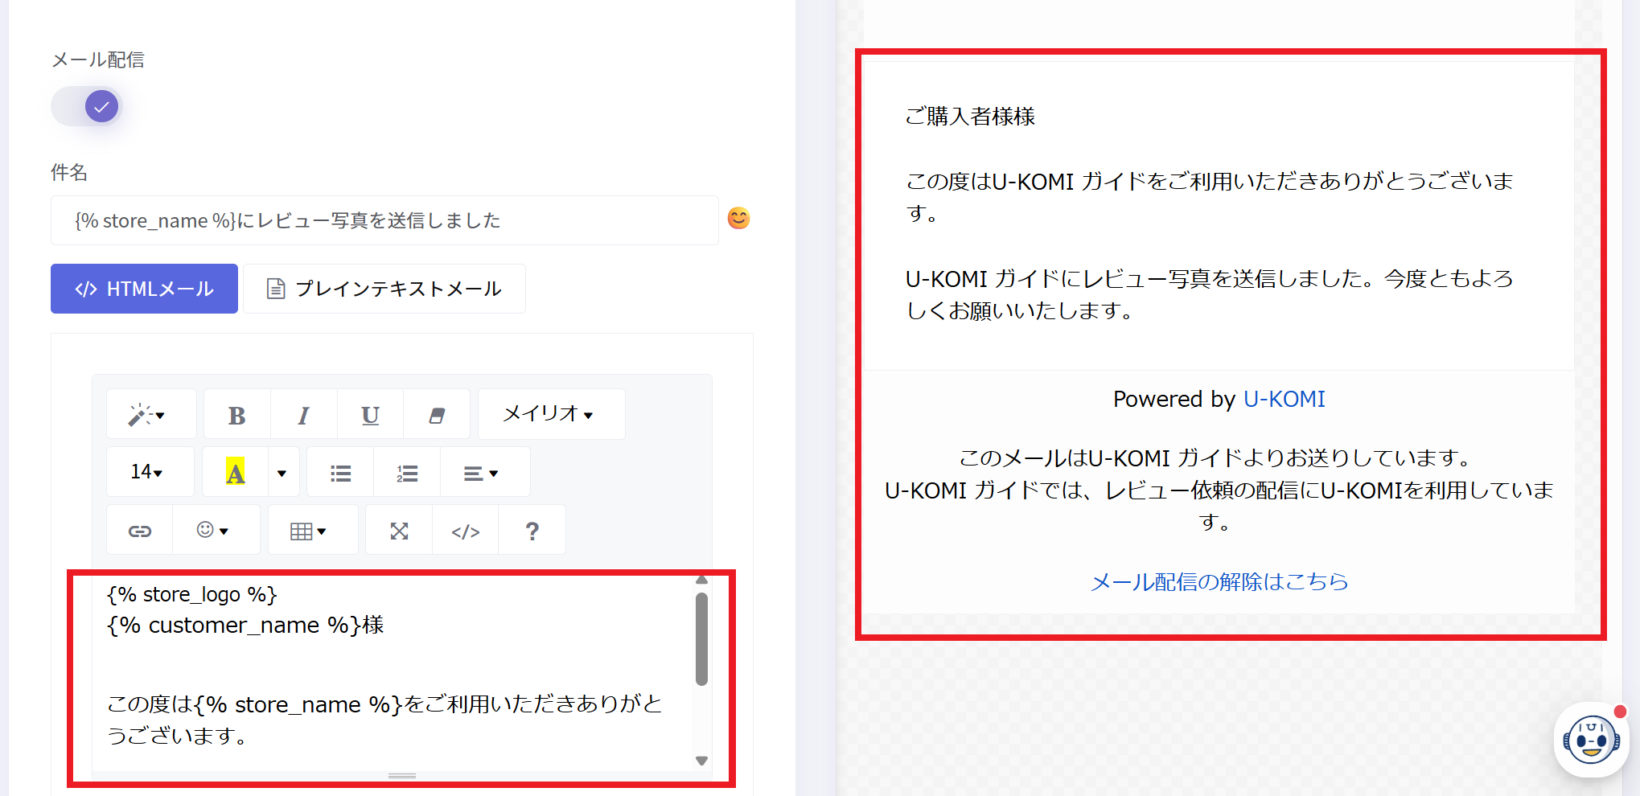Toggle italic formatting
Screen dimensions: 1640x796
click(303, 415)
